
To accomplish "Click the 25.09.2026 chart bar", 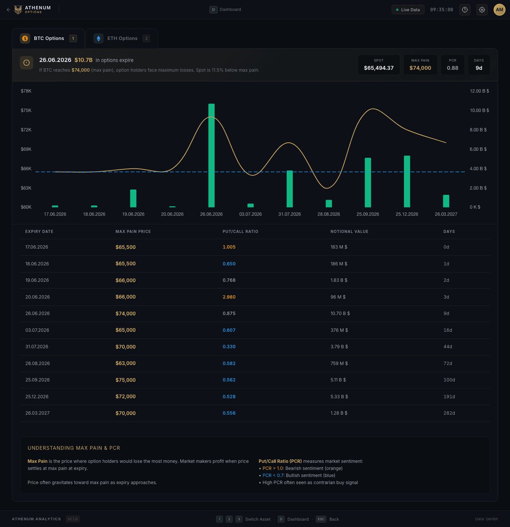I will point(368,183).
